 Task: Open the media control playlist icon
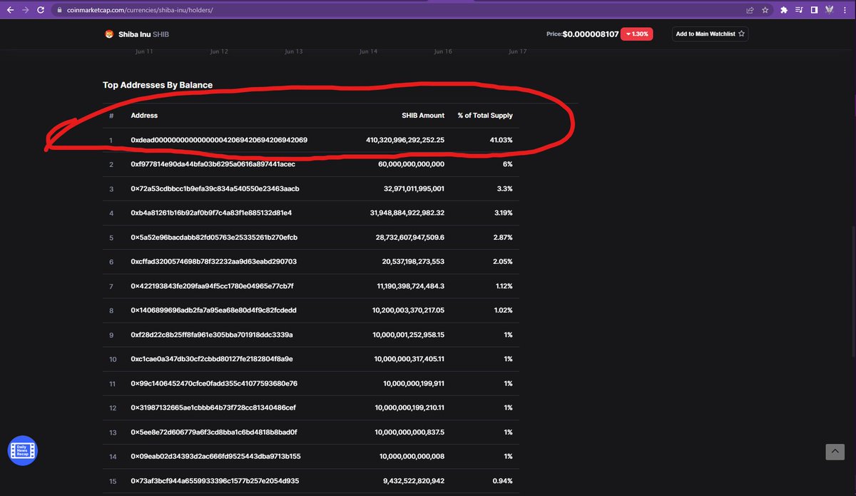800,10
